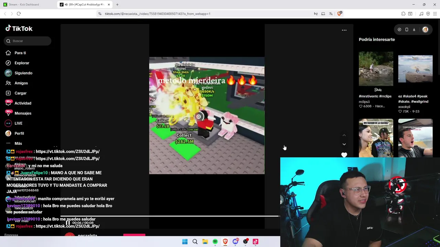
Task: Open the ez #skate4 #peak suggested video thumbnail
Action: click(x=415, y=69)
